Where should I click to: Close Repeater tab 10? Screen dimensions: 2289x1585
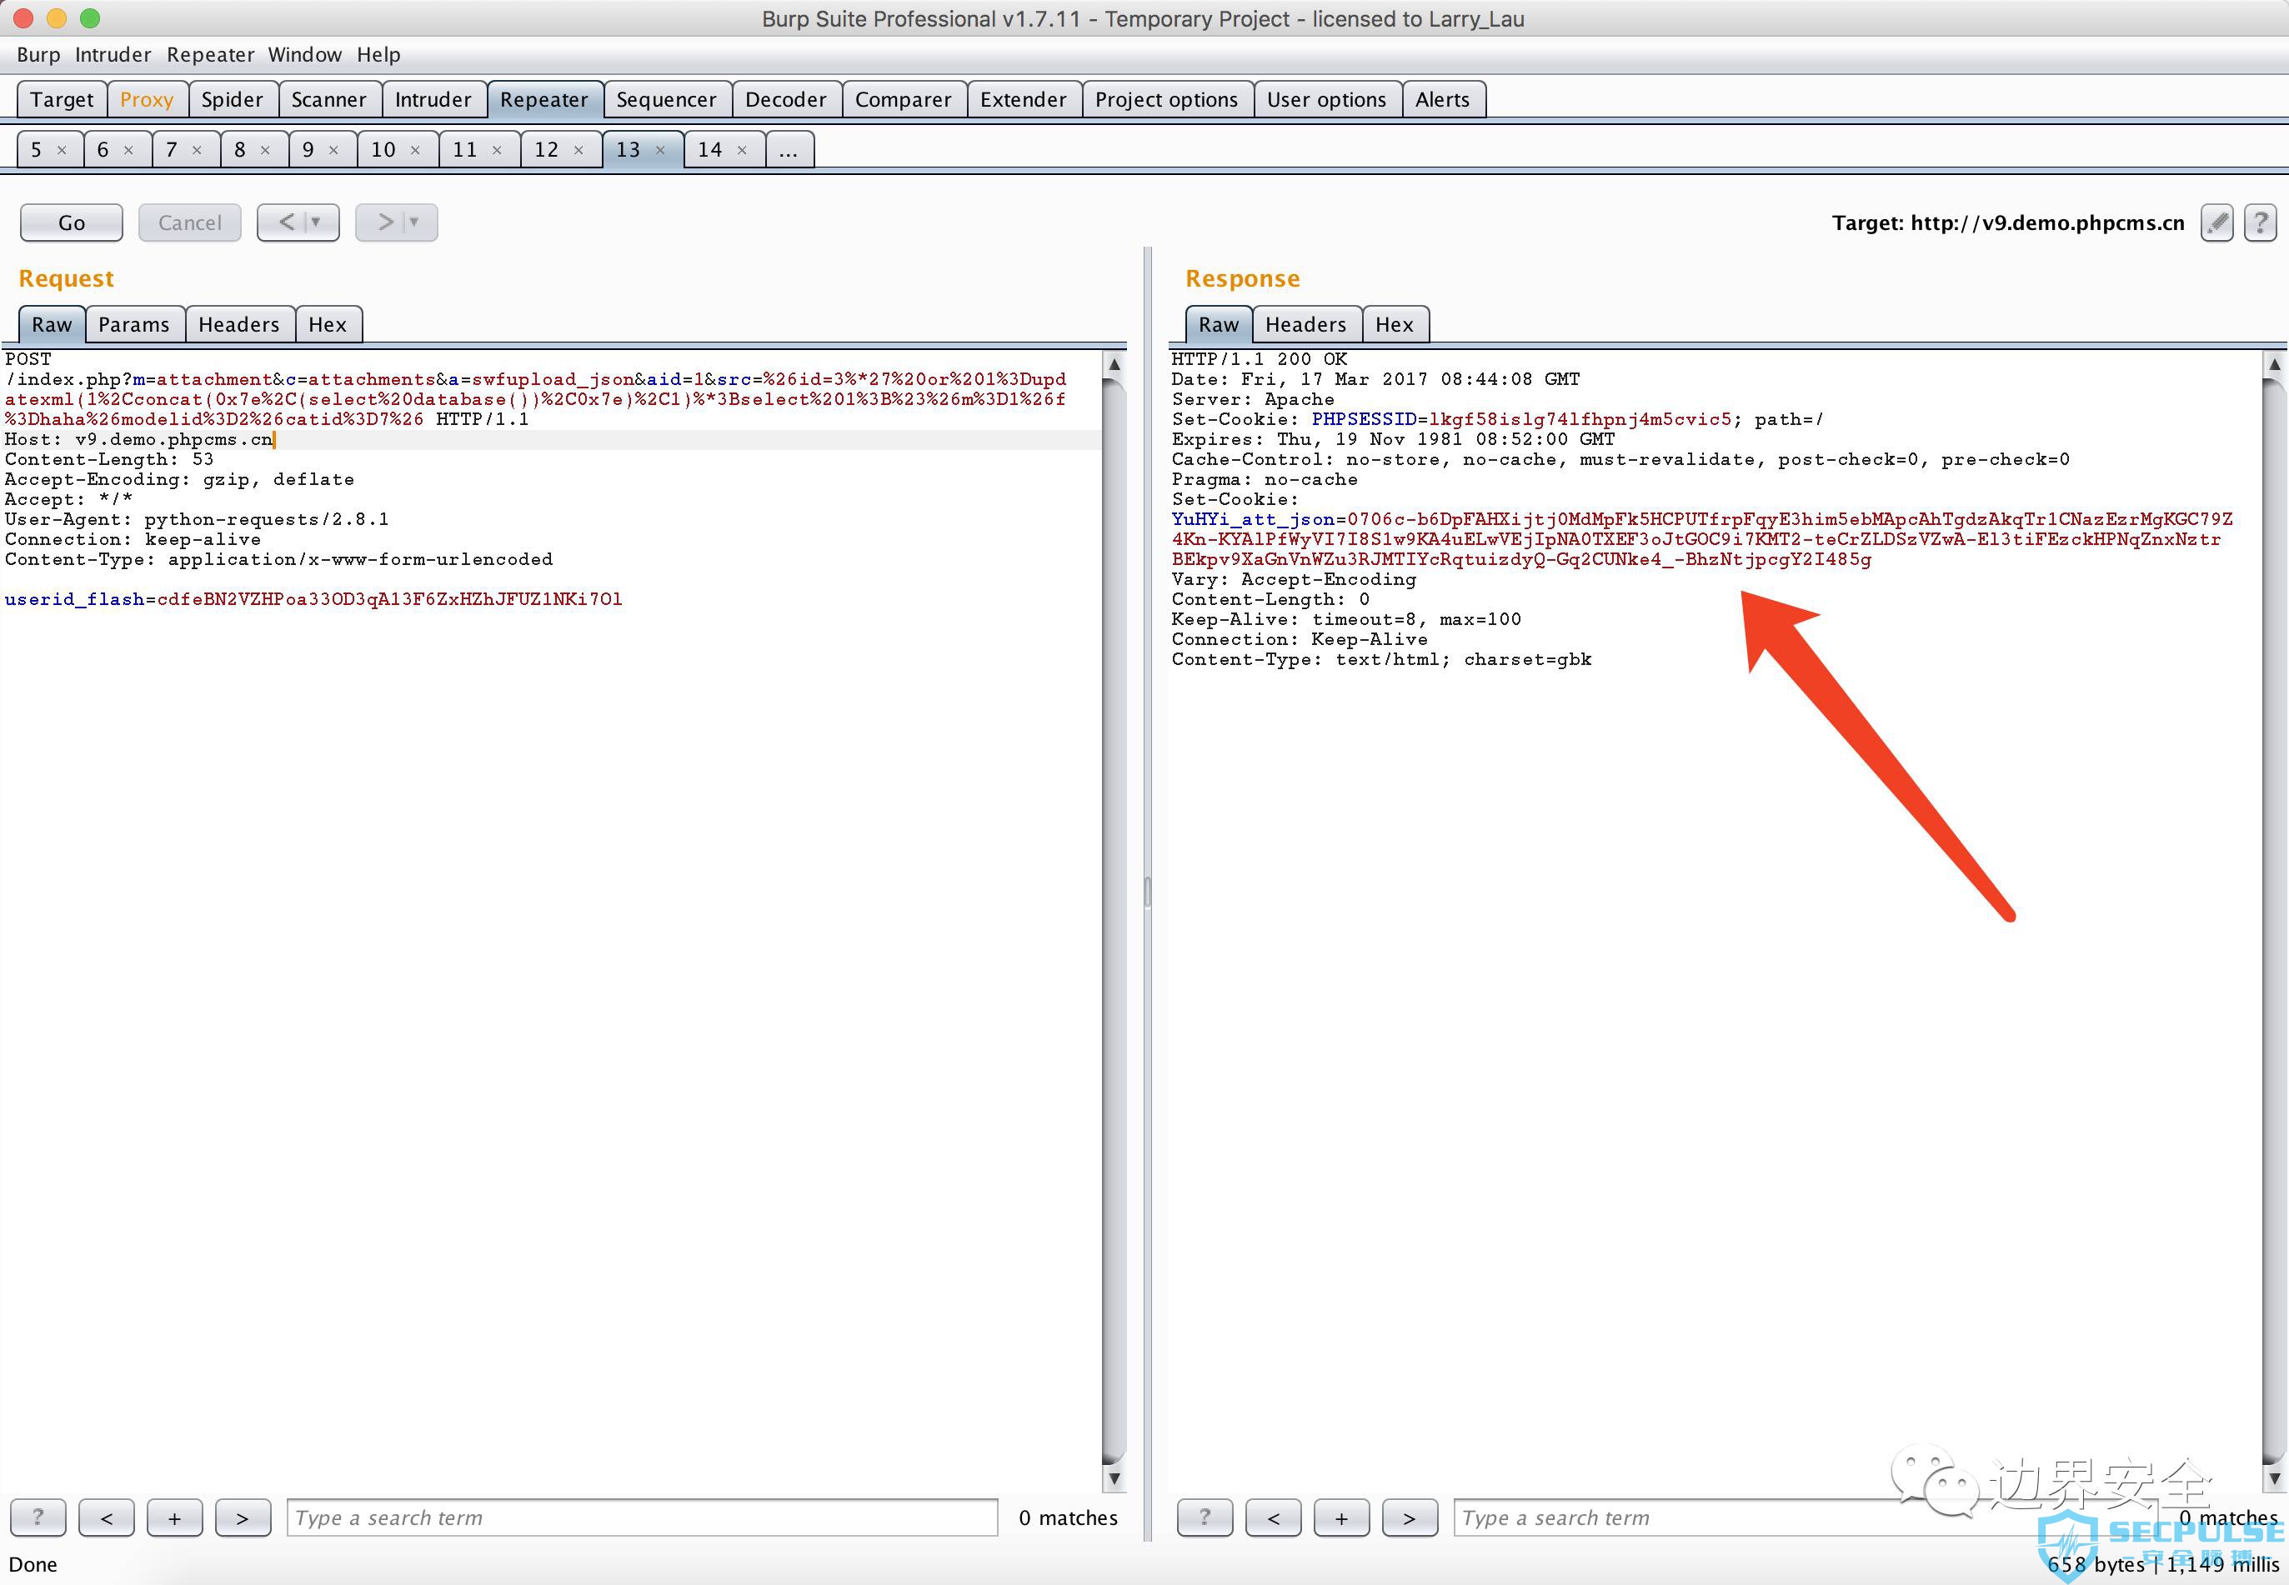(x=415, y=150)
